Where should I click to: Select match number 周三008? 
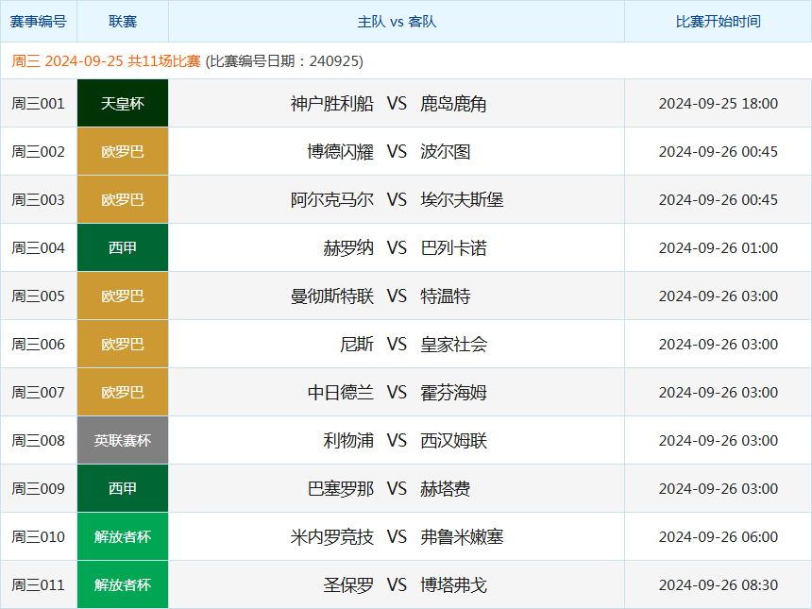[39, 441]
